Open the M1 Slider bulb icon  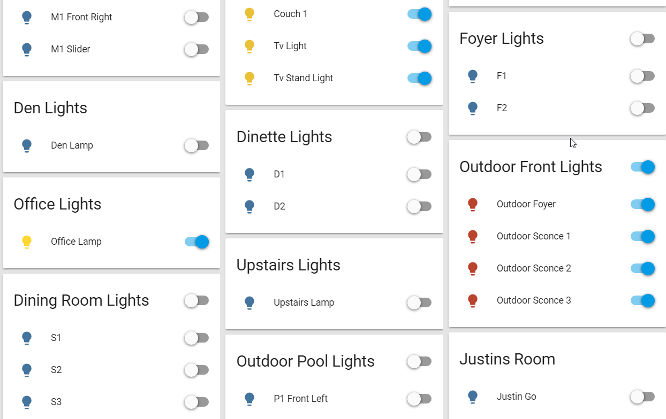coord(27,49)
